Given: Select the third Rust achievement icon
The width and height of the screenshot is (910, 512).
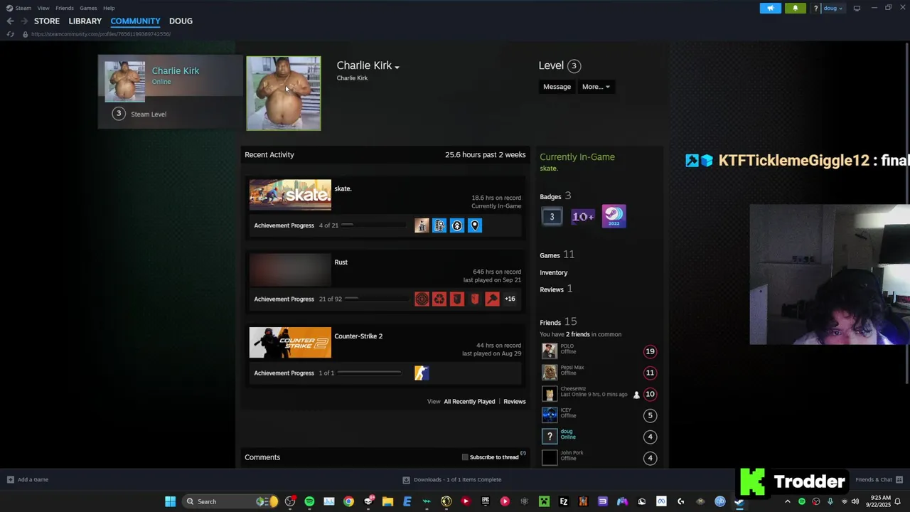Looking at the screenshot, I should pyautogui.click(x=457, y=299).
